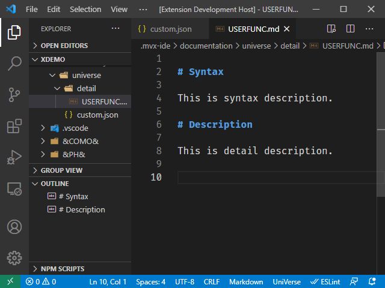Change end of line sequence CRLF
Viewport: 385px width, 288px height.
pyautogui.click(x=211, y=281)
